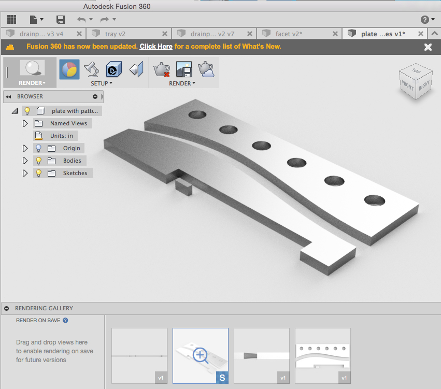This screenshot has width=441, height=389.
Task: Follow the Click Here update link
Action: [x=156, y=47]
